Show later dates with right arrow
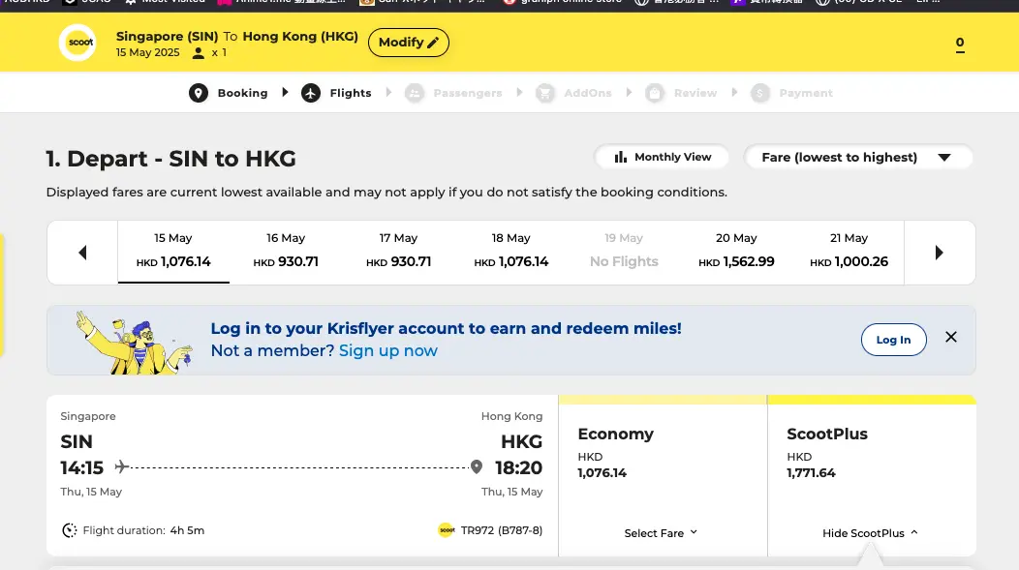 (939, 253)
